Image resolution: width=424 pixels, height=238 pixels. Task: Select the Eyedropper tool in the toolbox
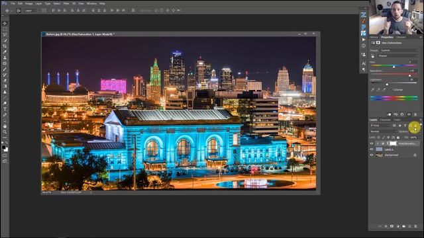click(5, 52)
